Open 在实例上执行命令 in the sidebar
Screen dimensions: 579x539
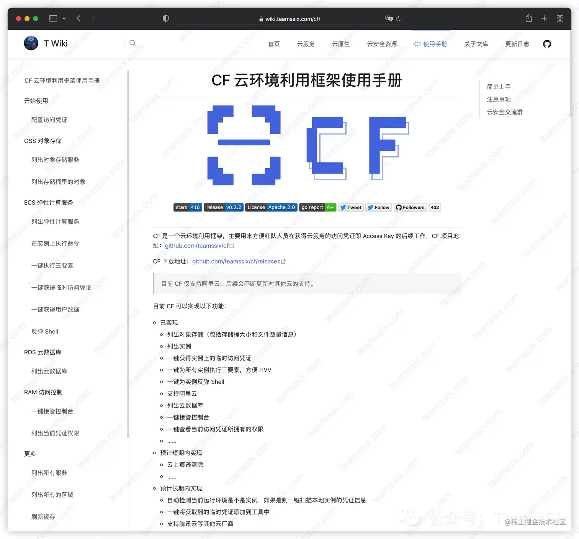click(55, 244)
